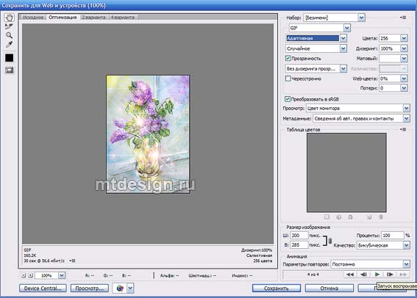
Task: Select the Zoom magnifier tool
Action: click(9, 35)
